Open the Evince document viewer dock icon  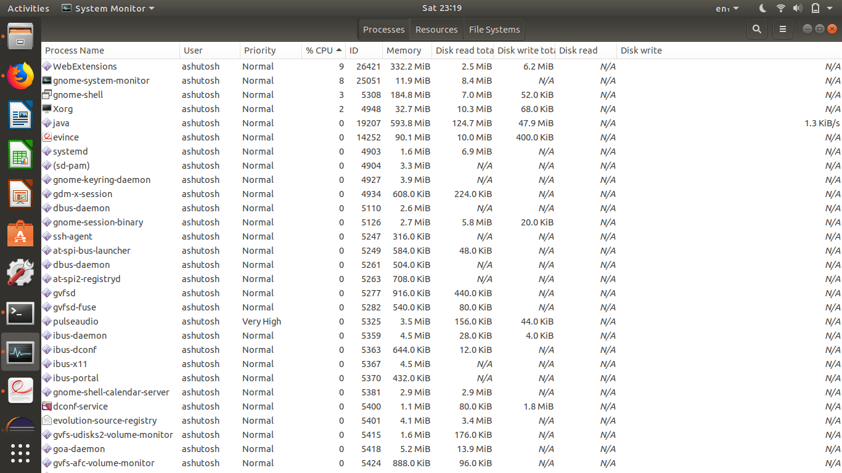[x=20, y=390]
